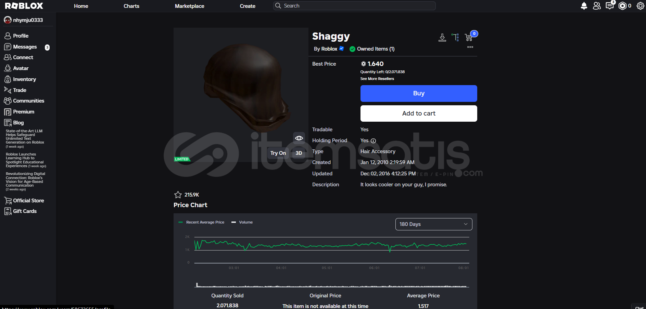This screenshot has width=646, height=309.
Task: Open Messages in the sidebar
Action: coord(21,47)
